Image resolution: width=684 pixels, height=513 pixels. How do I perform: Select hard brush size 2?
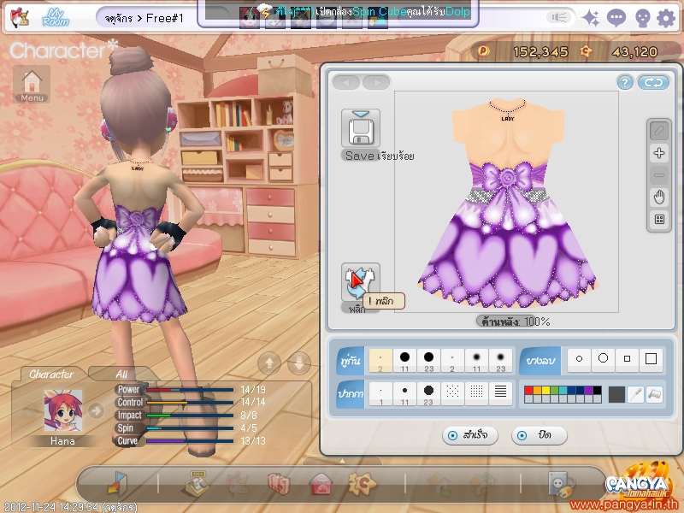pos(380,360)
